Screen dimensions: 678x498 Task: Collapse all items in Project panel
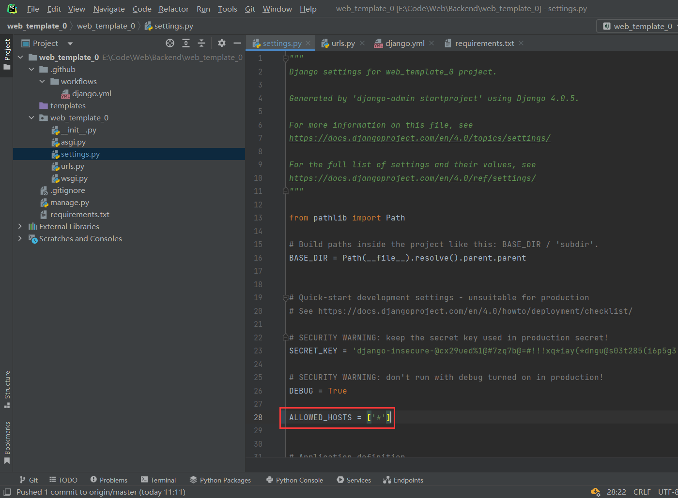tap(201, 44)
